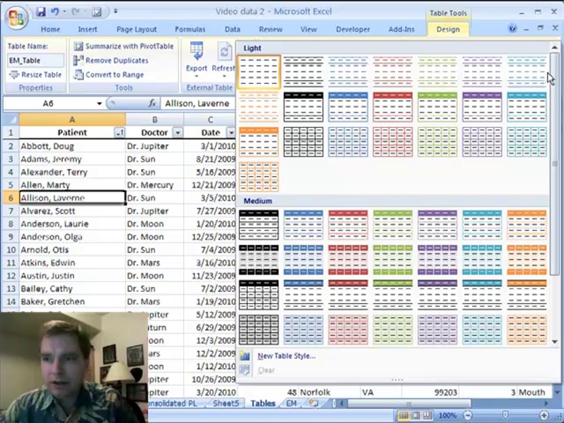Switch to Normal view in status bar
This screenshot has width=564, height=423.
pos(404,415)
